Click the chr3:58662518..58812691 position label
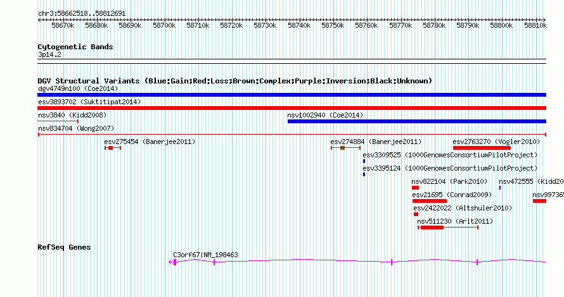 point(82,14)
